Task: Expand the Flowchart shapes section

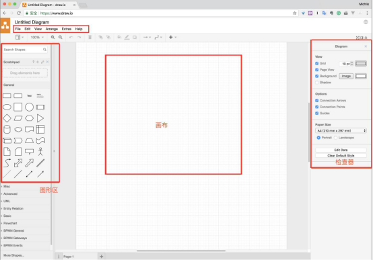Action: point(10,223)
